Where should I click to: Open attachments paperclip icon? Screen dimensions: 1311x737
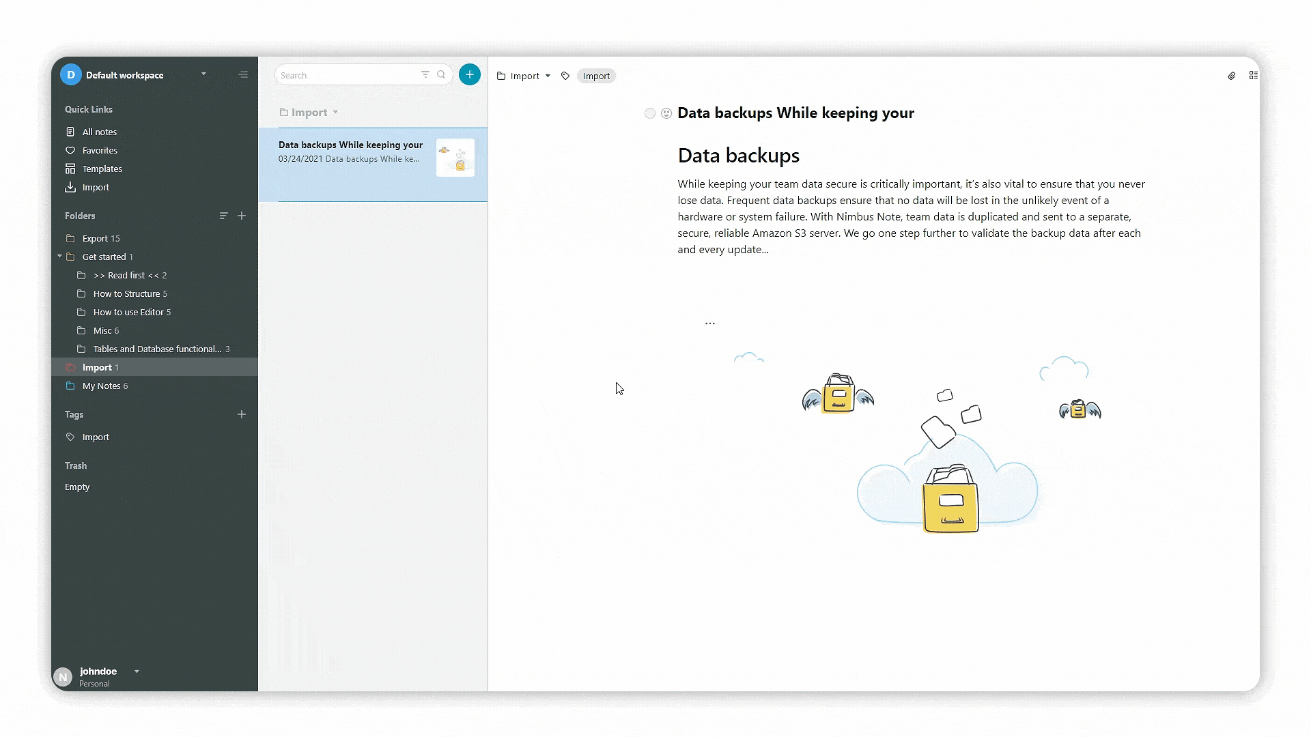(1232, 76)
